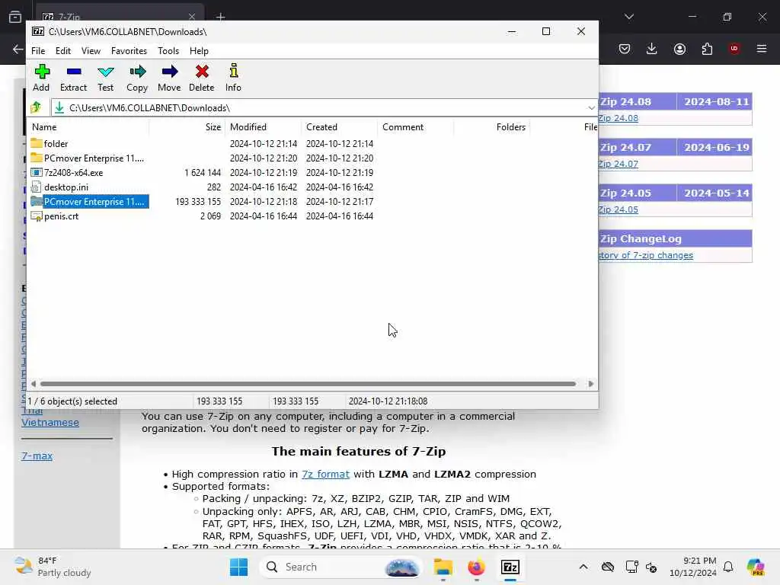Open the 7z format link
Viewport: 780px width, 585px height.
pos(325,474)
